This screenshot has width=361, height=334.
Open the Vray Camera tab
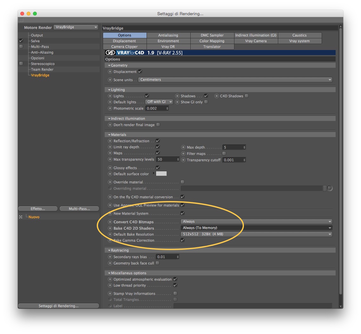256,41
